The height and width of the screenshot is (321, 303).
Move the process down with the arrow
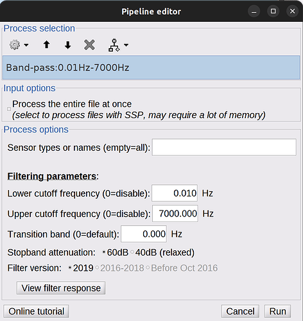click(x=67, y=45)
